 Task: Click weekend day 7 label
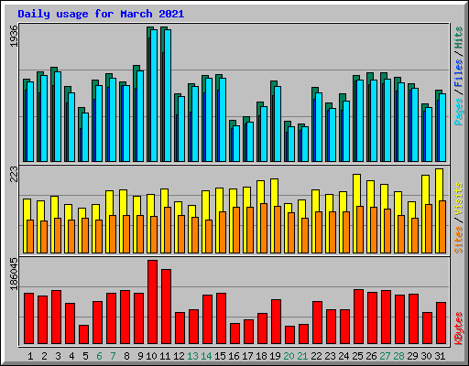point(113,356)
